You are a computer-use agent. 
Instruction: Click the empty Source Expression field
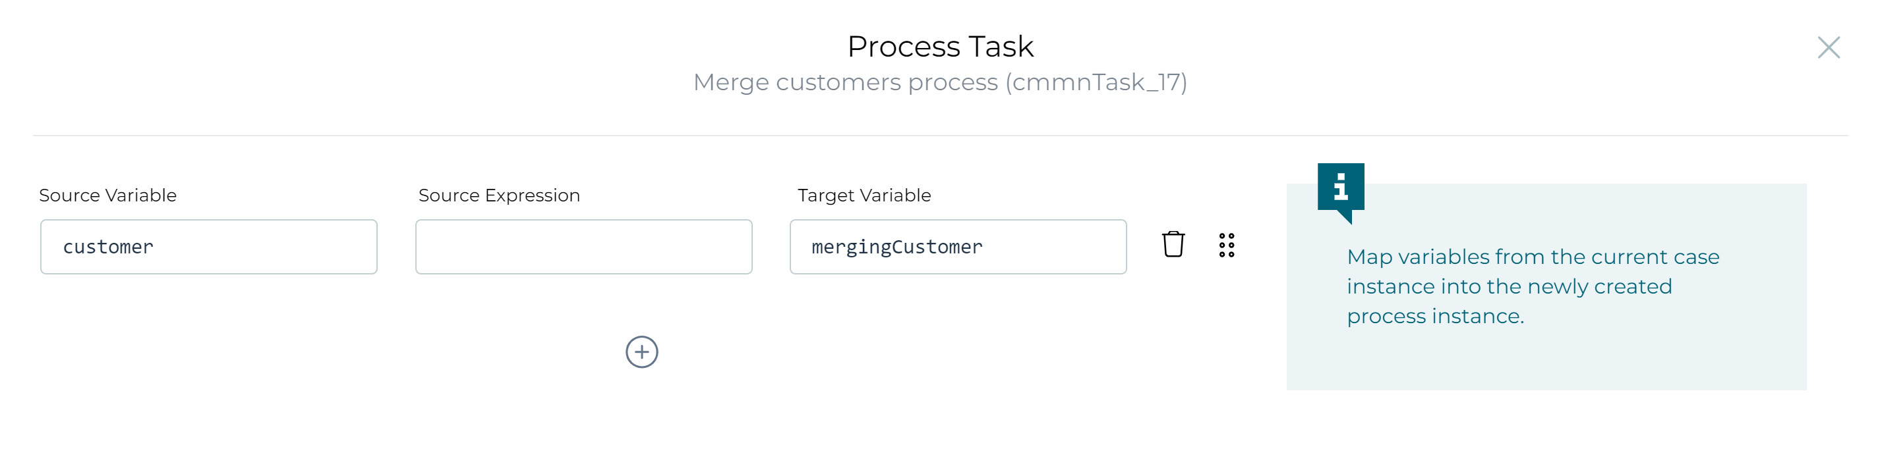coord(584,246)
